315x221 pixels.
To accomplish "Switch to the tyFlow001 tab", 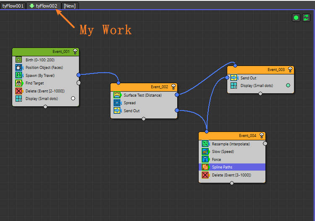I will 13,6.
